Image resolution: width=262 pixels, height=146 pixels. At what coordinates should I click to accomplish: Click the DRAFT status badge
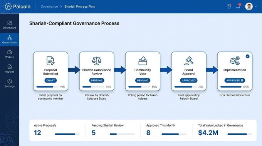50,81
